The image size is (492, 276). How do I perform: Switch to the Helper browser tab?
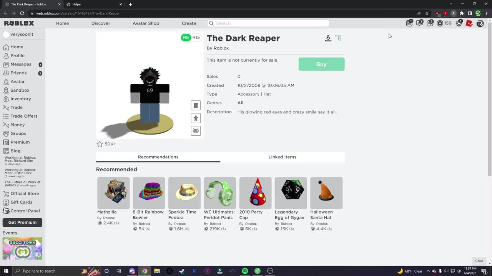click(93, 4)
